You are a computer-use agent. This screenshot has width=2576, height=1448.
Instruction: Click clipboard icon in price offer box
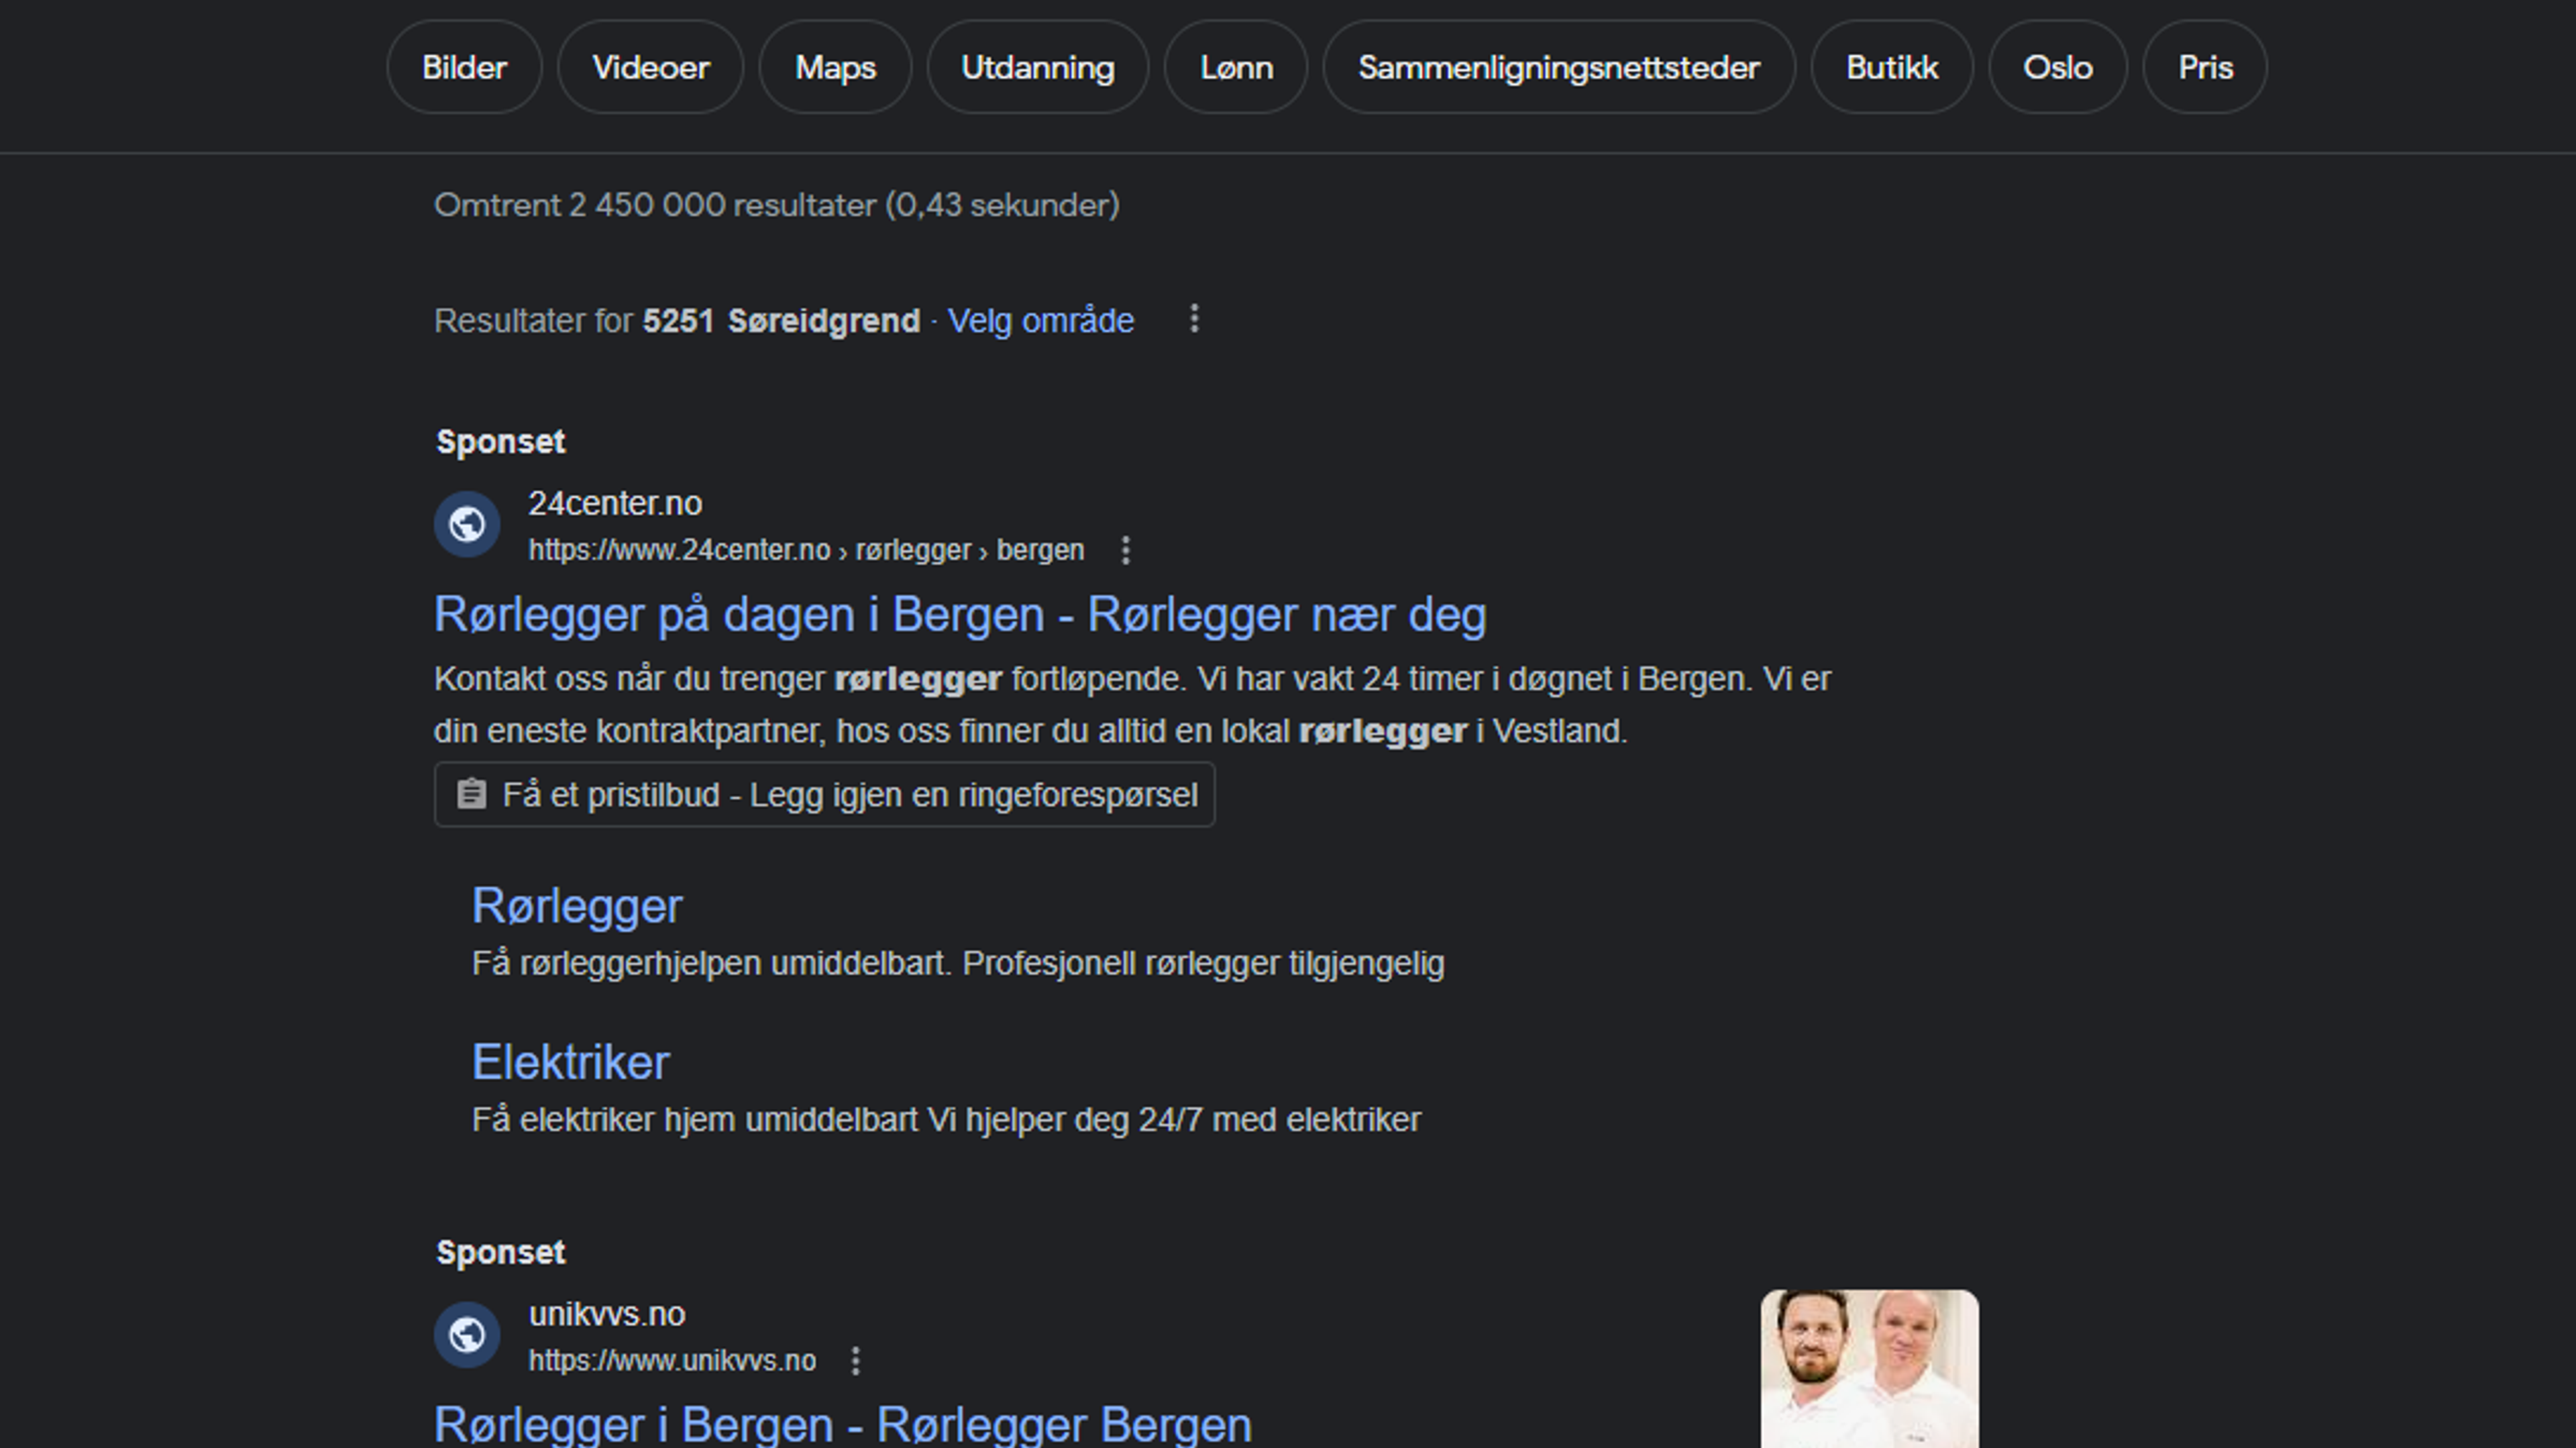[472, 795]
